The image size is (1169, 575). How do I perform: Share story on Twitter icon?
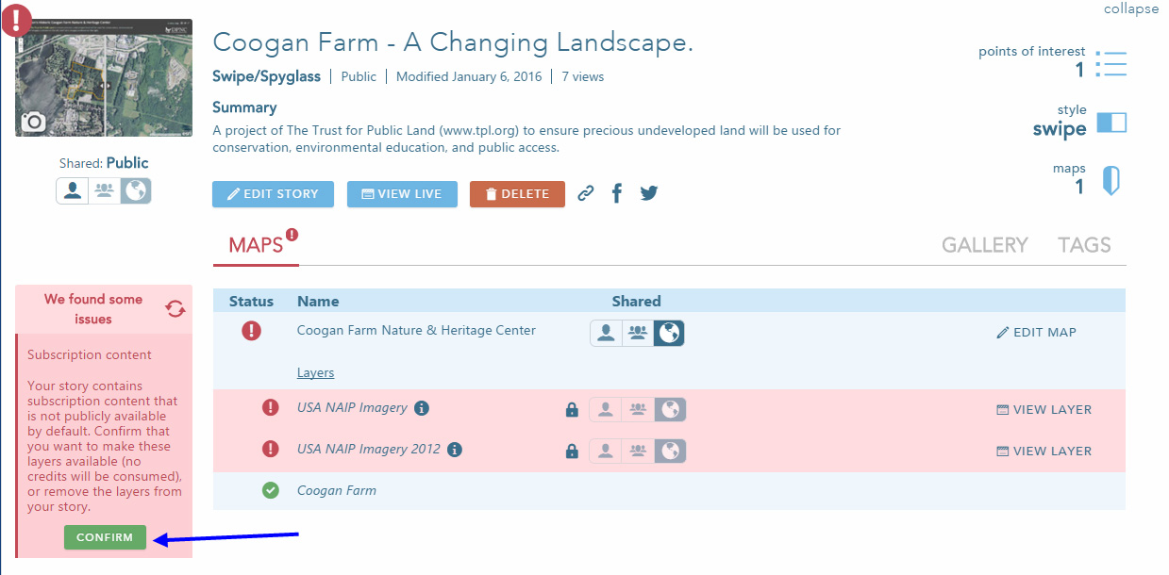coord(648,193)
